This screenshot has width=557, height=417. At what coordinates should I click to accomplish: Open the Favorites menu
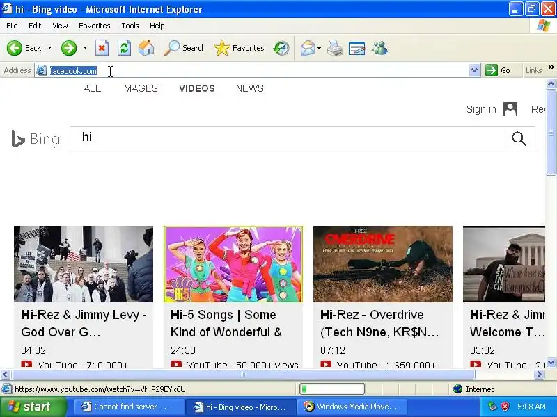[x=95, y=26]
